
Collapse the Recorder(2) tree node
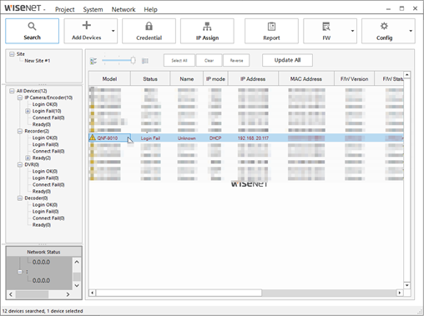[x=20, y=131]
